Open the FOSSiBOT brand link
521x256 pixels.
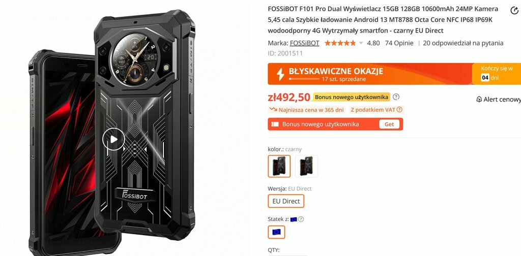pos(304,43)
